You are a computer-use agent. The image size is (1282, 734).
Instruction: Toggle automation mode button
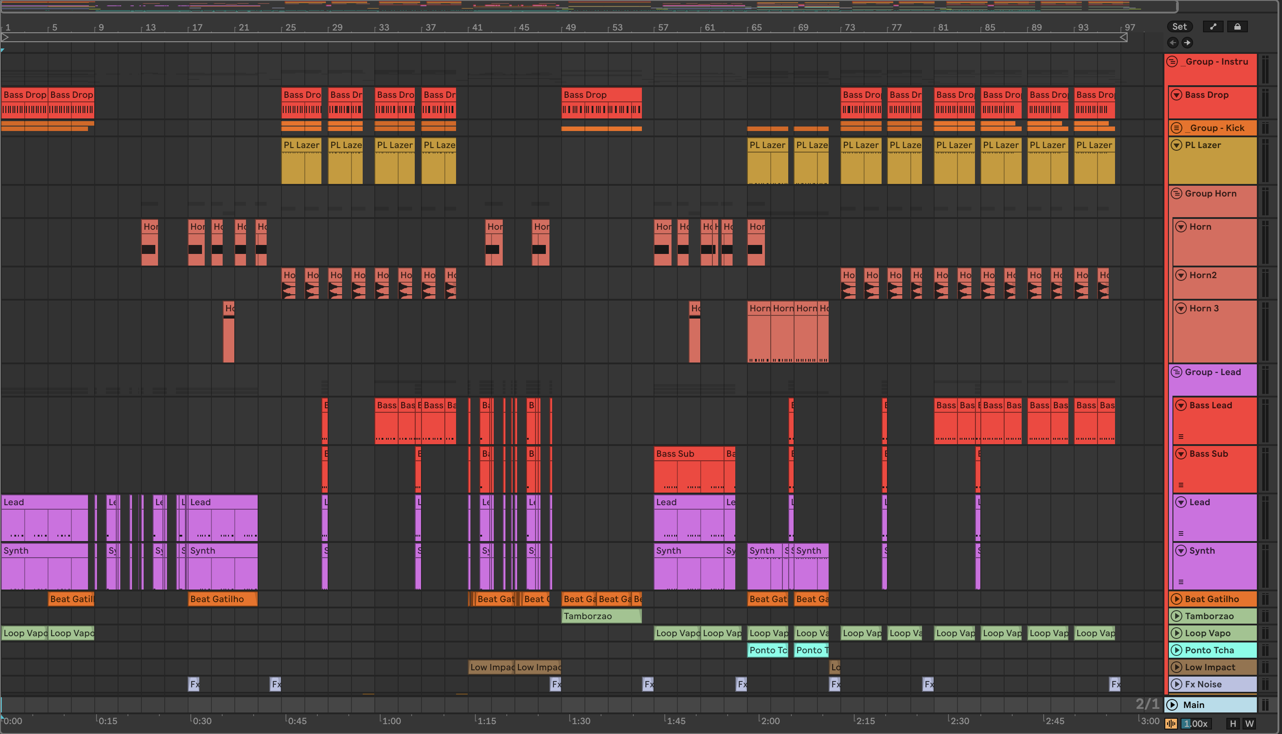[1213, 27]
